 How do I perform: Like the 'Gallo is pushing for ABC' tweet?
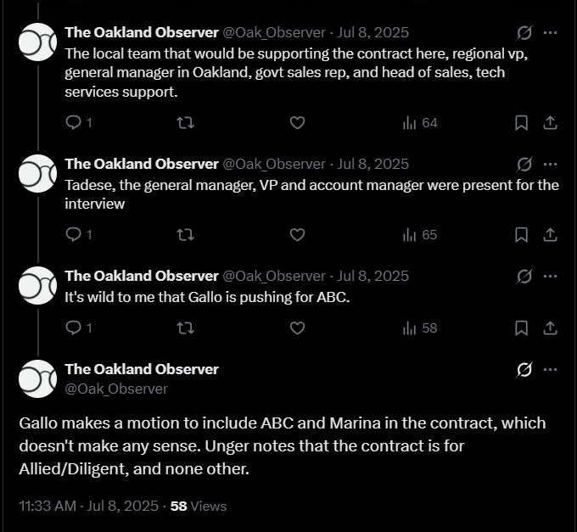pos(297,328)
